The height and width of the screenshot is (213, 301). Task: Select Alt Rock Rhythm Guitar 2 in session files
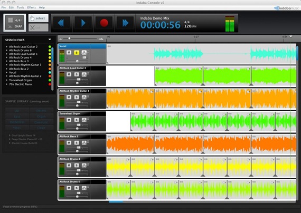pyautogui.click(x=25, y=76)
